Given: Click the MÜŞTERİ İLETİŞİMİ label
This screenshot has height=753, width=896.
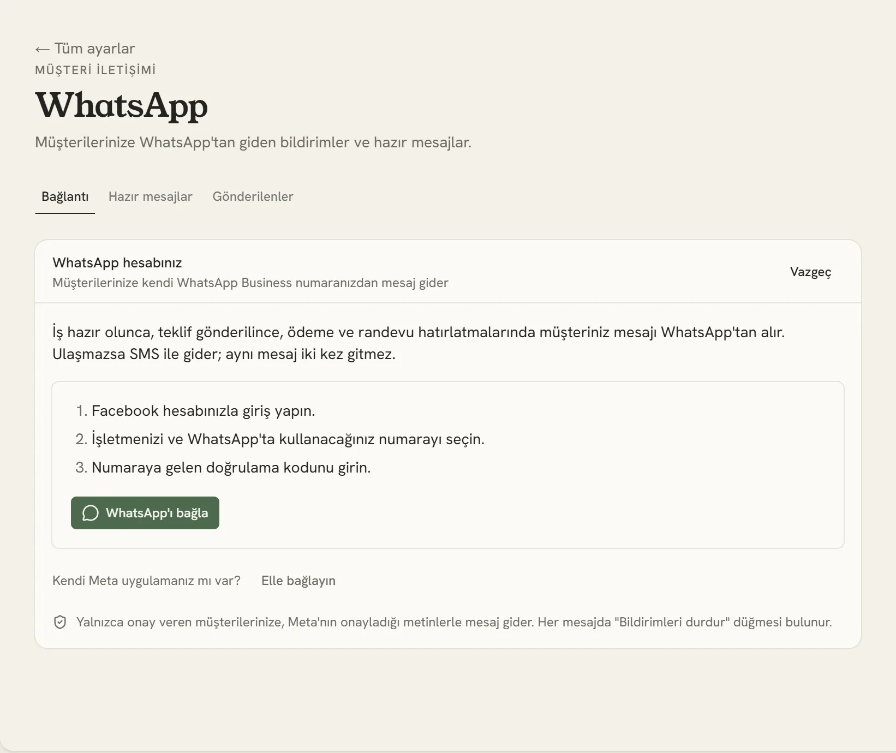Looking at the screenshot, I should pyautogui.click(x=95, y=70).
